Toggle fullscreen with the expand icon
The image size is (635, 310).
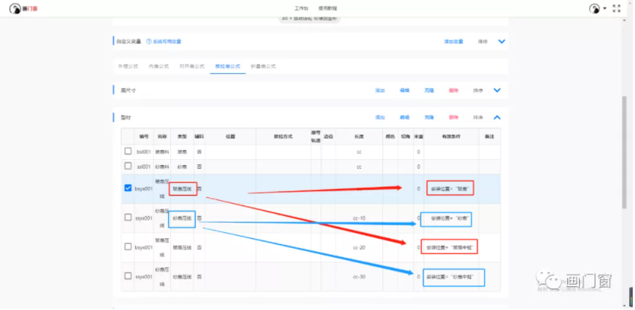tap(617, 8)
